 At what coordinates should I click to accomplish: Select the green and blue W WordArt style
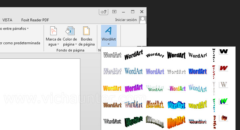point(223,101)
